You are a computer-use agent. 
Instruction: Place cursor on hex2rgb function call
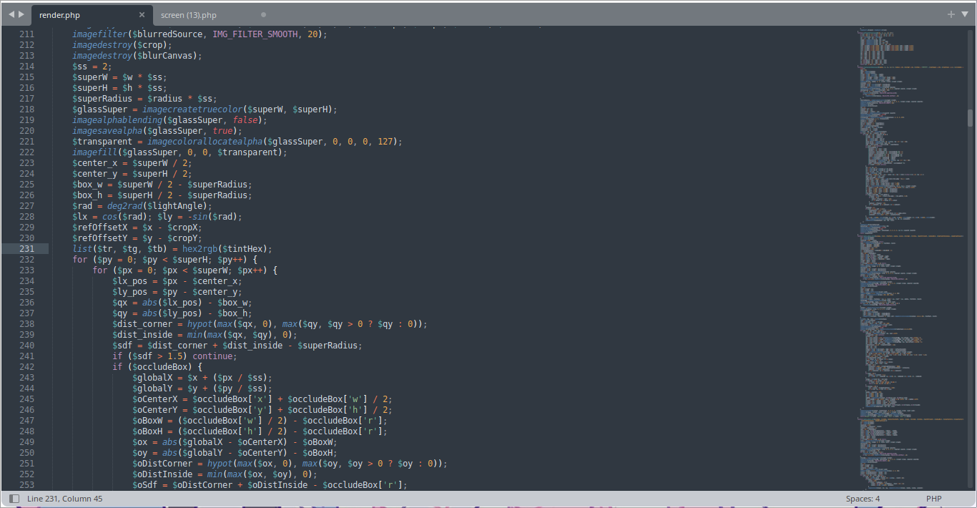[202, 249]
